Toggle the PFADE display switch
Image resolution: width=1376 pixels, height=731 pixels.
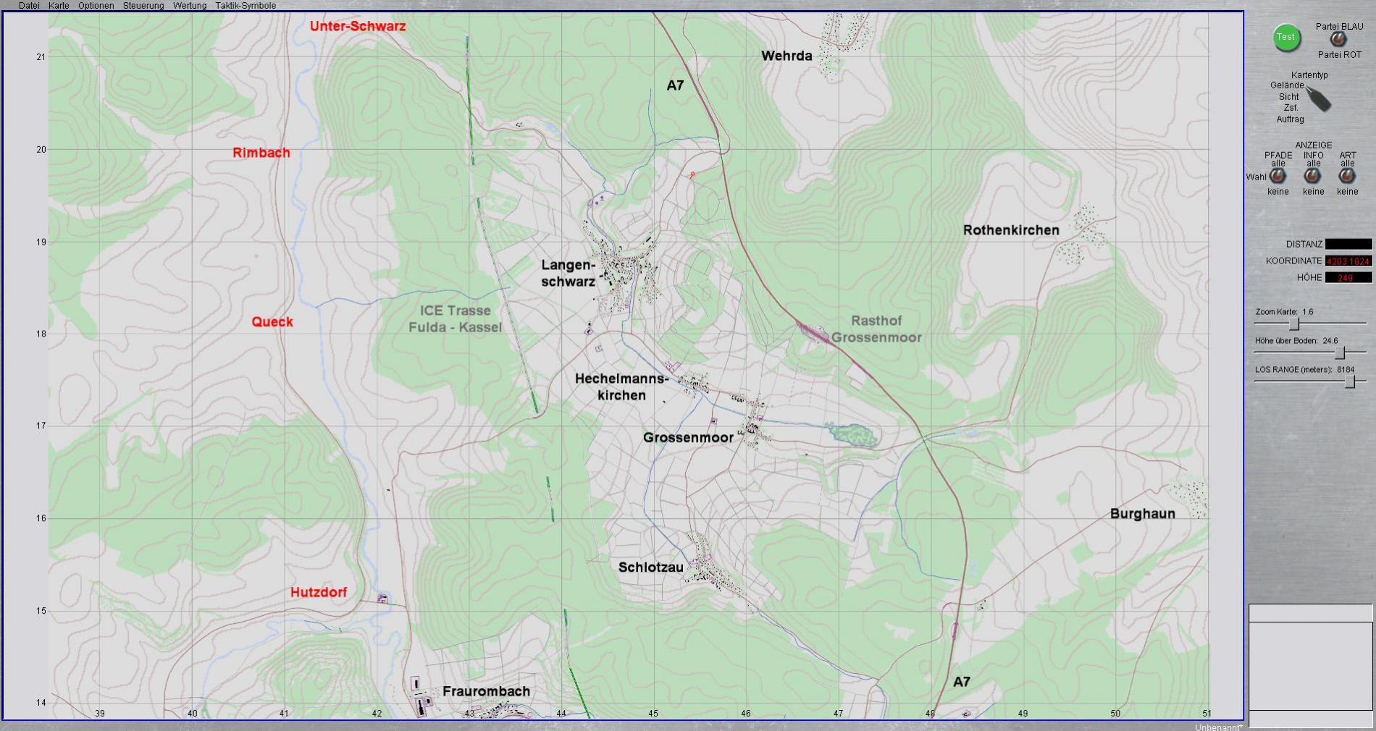click(x=1278, y=176)
